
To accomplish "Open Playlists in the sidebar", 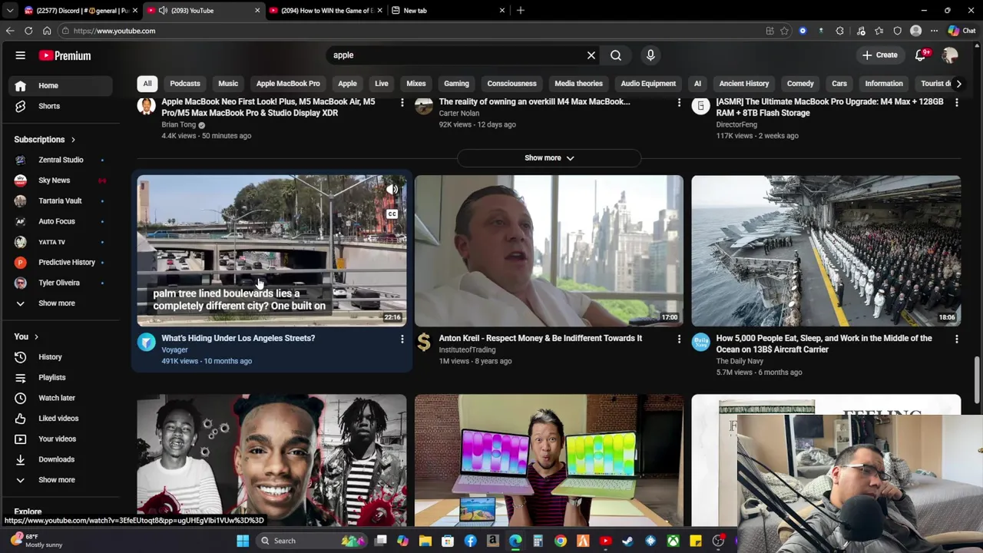I will click(x=61, y=377).
